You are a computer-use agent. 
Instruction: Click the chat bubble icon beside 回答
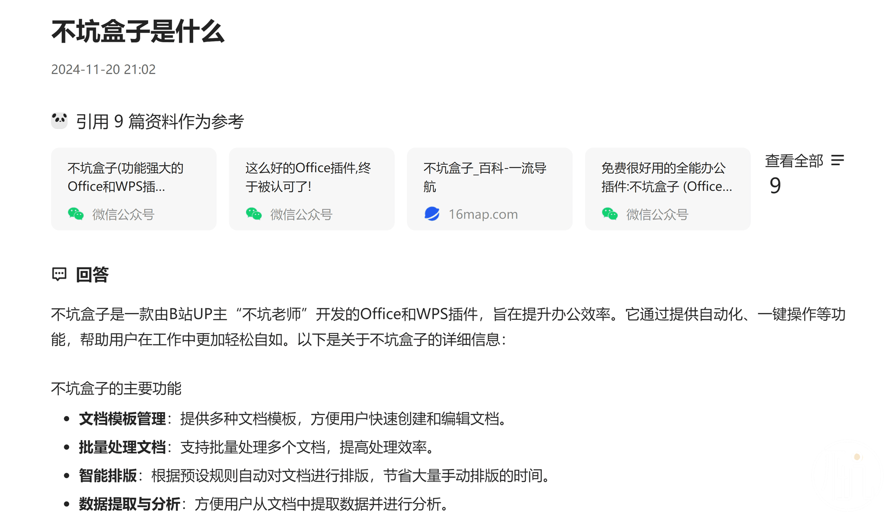(59, 274)
